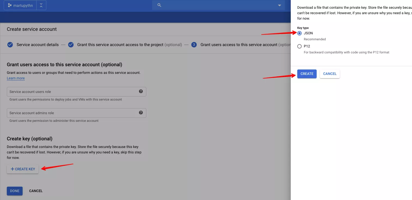Follow the Learn more link
The width and height of the screenshot is (412, 200).
[x=16, y=78]
